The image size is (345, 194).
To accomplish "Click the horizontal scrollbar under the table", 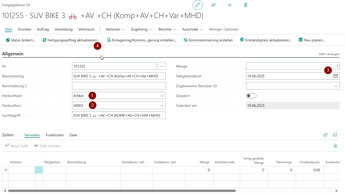I will [x=122, y=191].
